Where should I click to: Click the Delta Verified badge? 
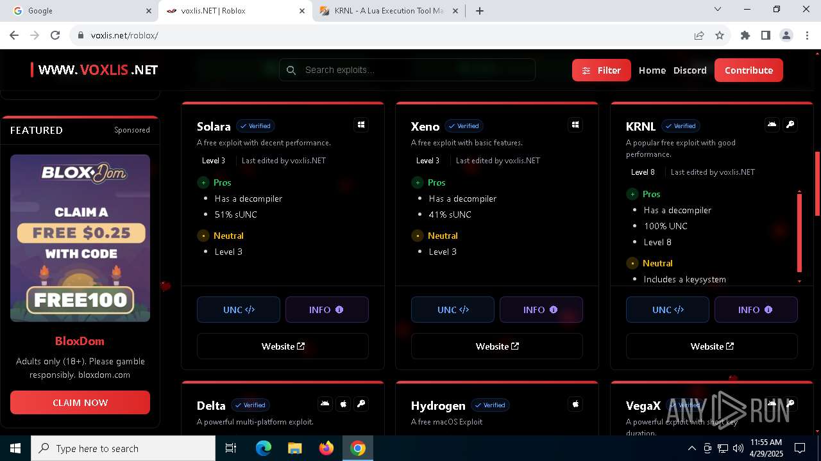pos(250,405)
